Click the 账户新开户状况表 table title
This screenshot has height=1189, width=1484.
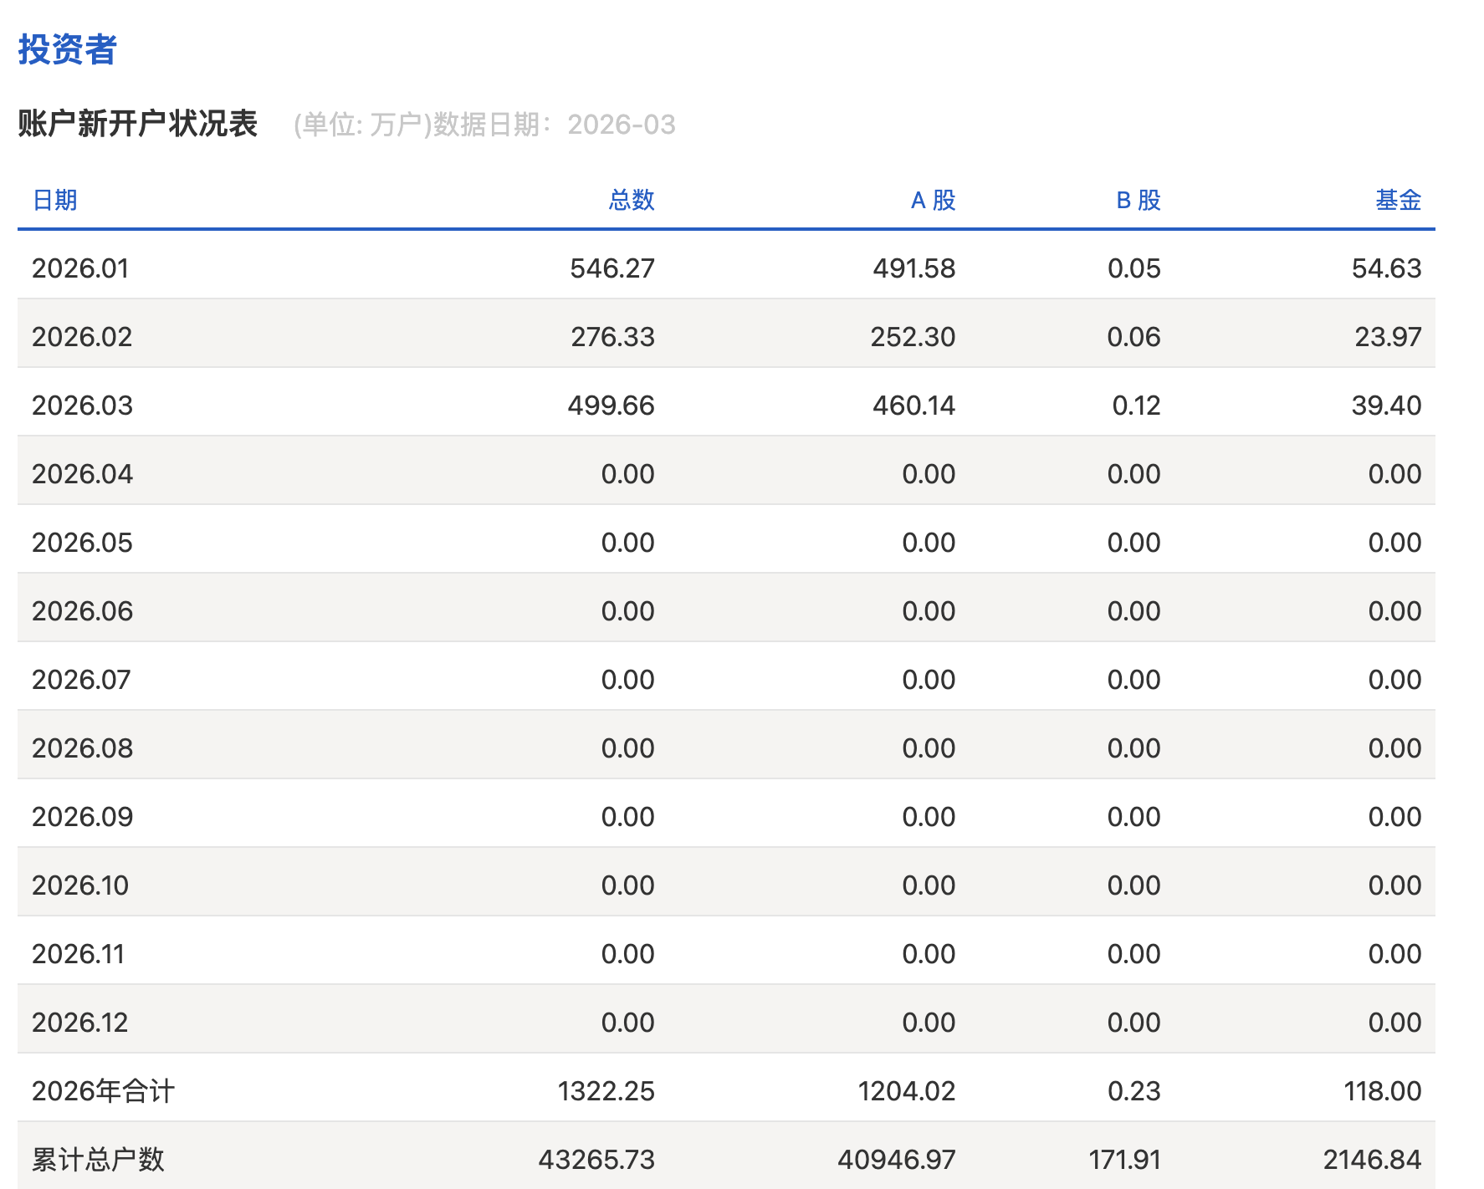tap(137, 124)
